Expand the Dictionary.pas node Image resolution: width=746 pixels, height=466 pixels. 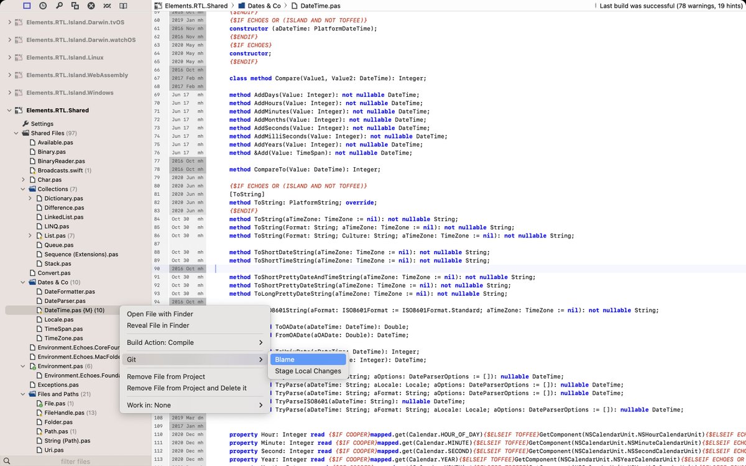point(30,198)
